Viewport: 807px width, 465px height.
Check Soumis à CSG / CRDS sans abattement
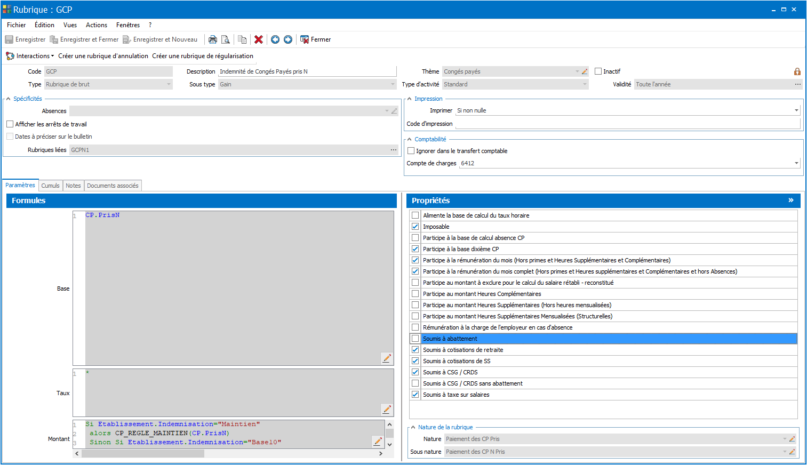click(x=415, y=383)
